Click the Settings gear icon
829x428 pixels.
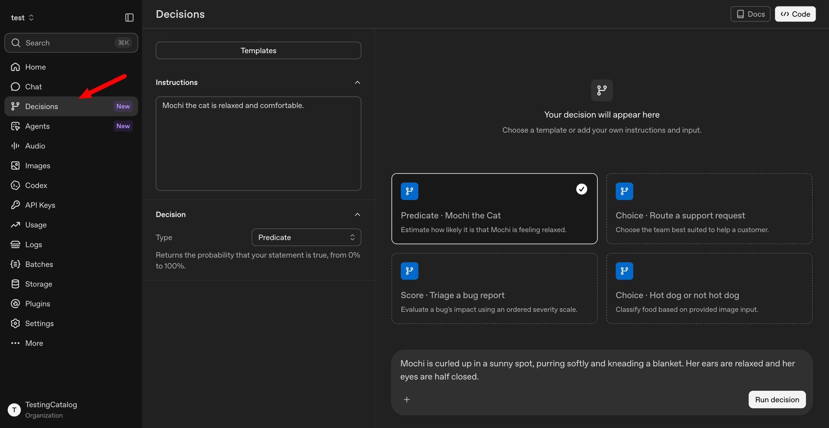(x=15, y=323)
